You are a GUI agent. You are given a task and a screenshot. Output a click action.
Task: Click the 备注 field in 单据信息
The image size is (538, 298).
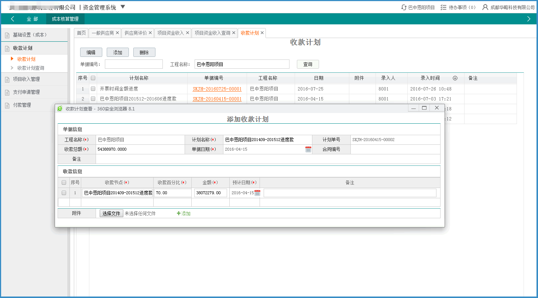coord(268,159)
